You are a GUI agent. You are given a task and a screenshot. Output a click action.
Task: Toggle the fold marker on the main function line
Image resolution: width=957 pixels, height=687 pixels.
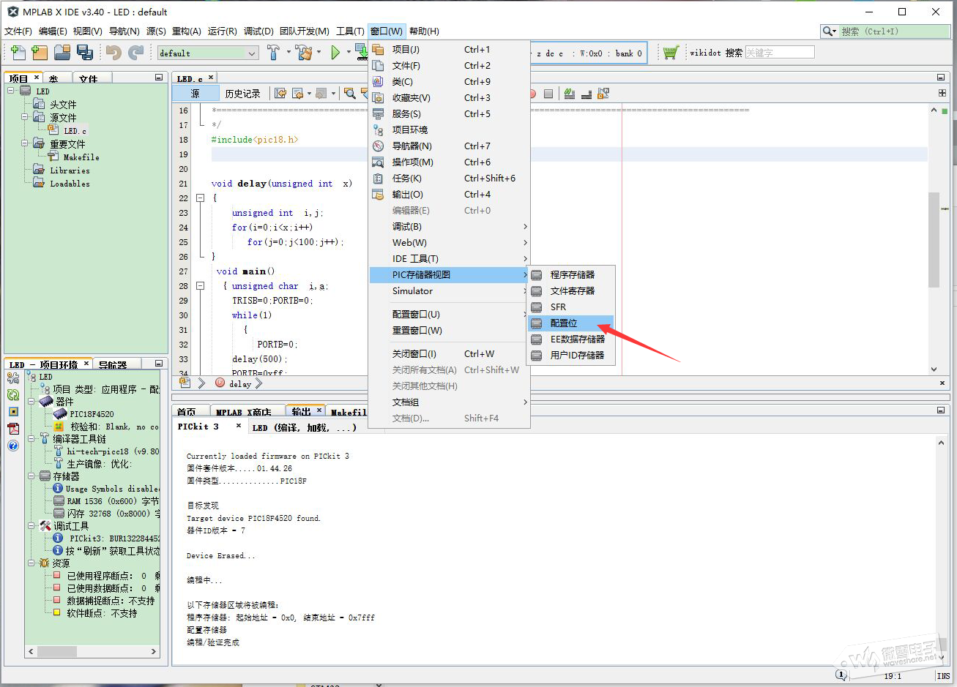pos(200,286)
